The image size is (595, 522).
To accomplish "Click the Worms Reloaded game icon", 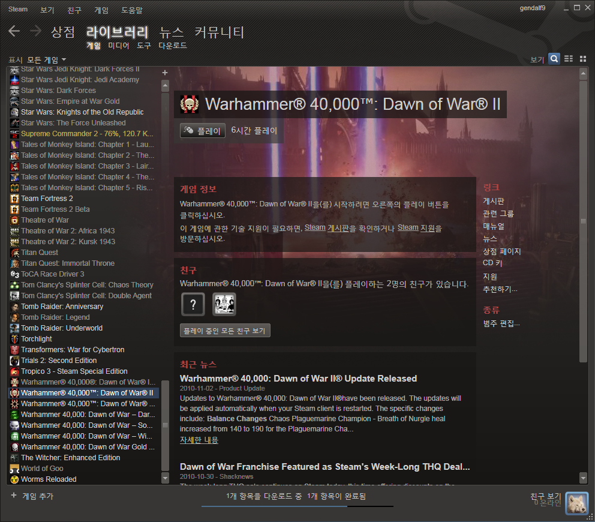I will [14, 479].
